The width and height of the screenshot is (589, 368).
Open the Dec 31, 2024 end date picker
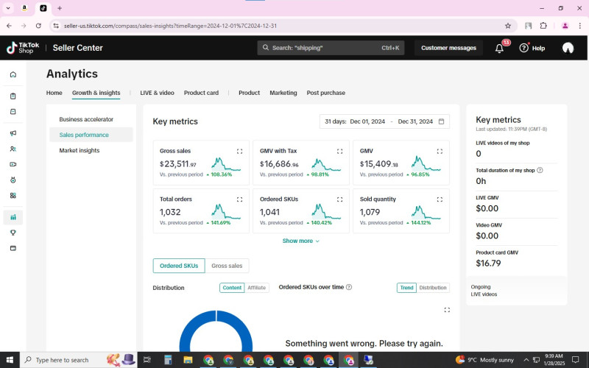(x=415, y=121)
